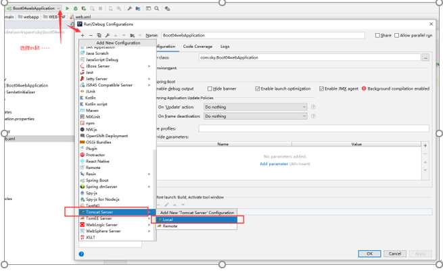Click the Active profiles input field
This screenshot has width=443, height=273.
point(314,128)
